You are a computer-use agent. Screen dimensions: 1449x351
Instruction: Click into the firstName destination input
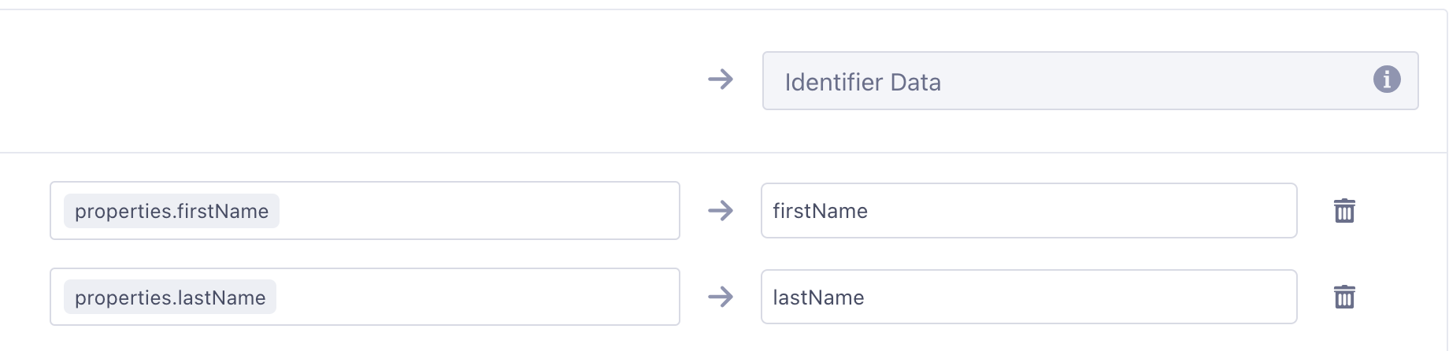tap(1028, 211)
